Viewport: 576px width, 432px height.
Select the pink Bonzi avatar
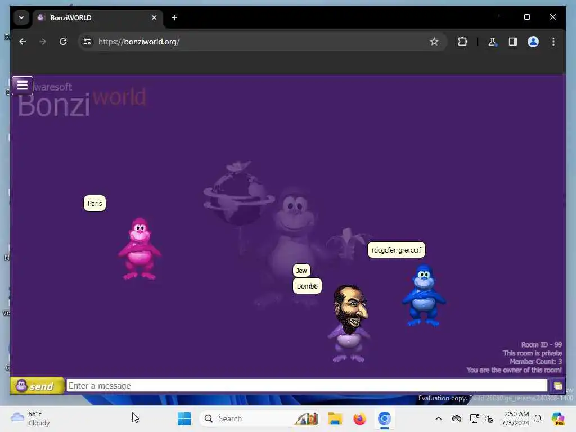[x=139, y=249]
